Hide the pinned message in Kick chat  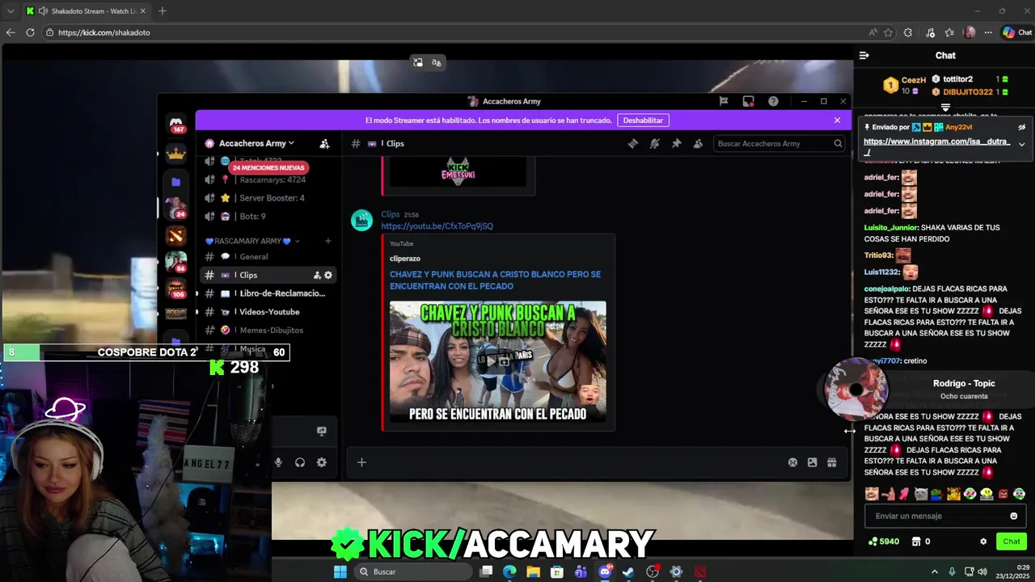coord(1021,127)
